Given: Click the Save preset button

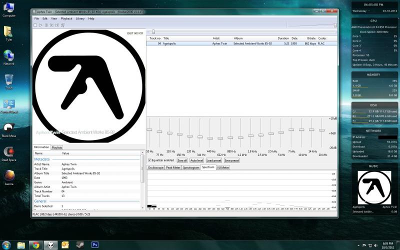Looking at the screenshot, I should [231, 160].
